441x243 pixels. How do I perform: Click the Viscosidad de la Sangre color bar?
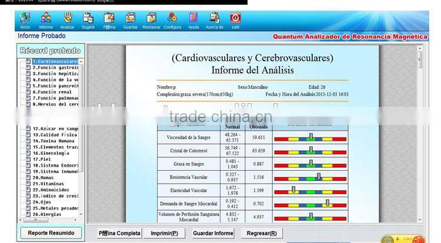click(310, 139)
